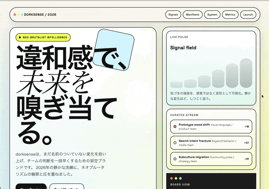Click the red dot beside DORKSENSE logo

point(15,15)
